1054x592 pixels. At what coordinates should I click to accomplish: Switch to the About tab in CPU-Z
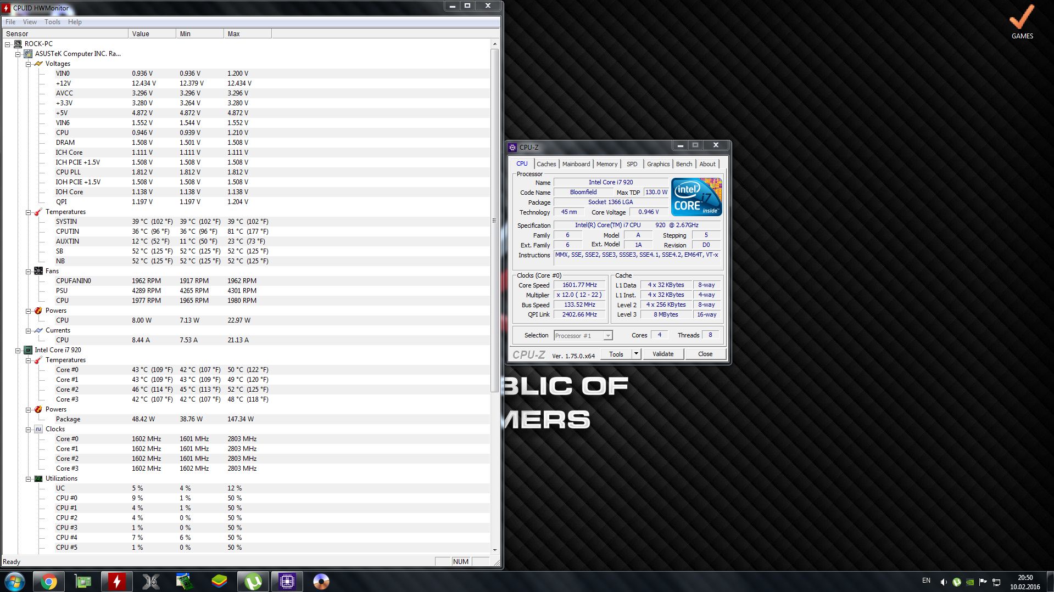point(707,164)
